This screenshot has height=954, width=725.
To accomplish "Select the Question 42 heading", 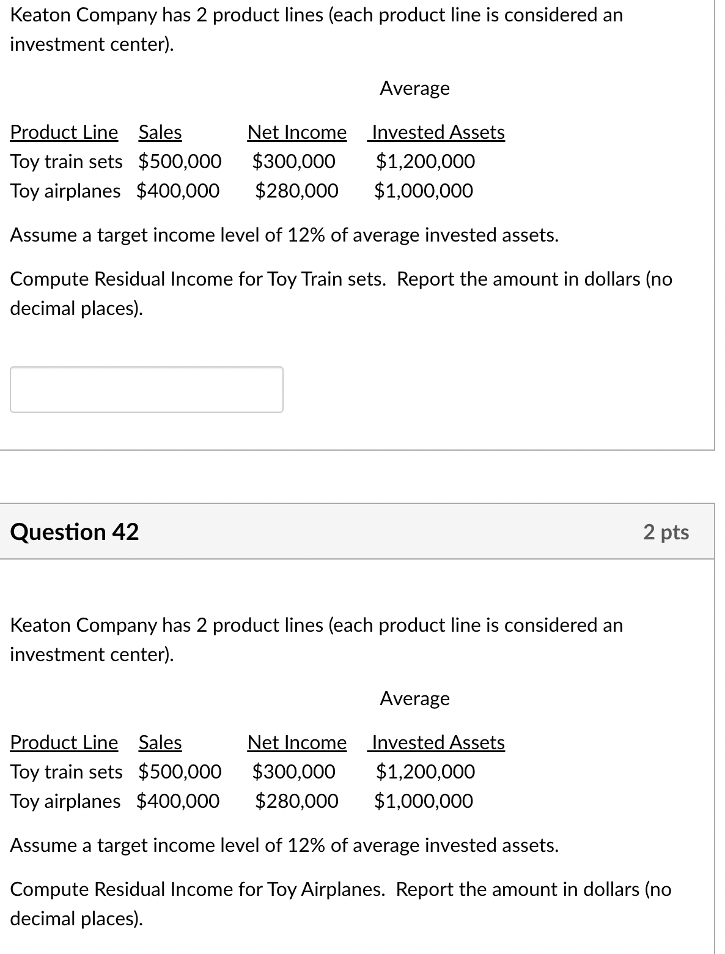I will click(75, 532).
